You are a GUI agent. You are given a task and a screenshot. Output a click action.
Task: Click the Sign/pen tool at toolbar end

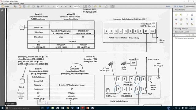112,6
